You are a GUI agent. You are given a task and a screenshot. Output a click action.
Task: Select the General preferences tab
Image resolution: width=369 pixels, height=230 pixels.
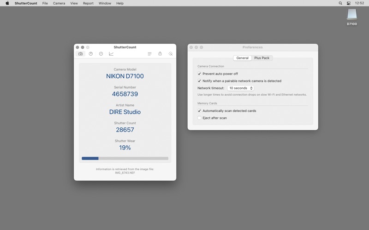(243, 58)
